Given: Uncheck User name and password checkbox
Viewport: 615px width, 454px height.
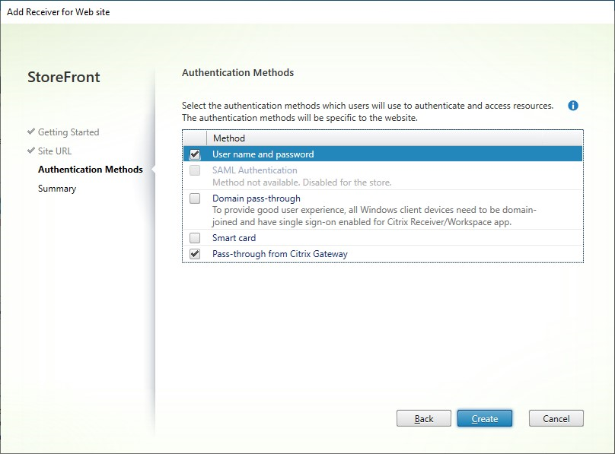Looking at the screenshot, I should click(195, 154).
